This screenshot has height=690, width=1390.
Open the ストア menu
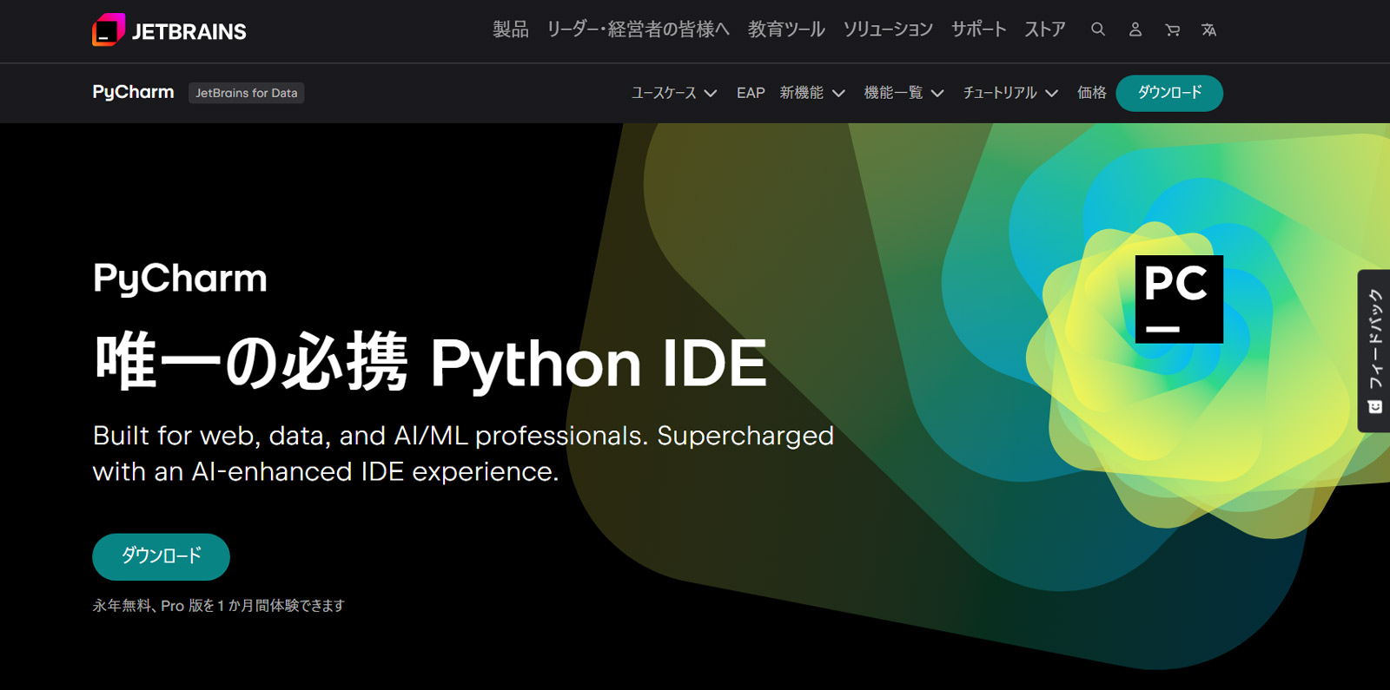pyautogui.click(x=1045, y=30)
